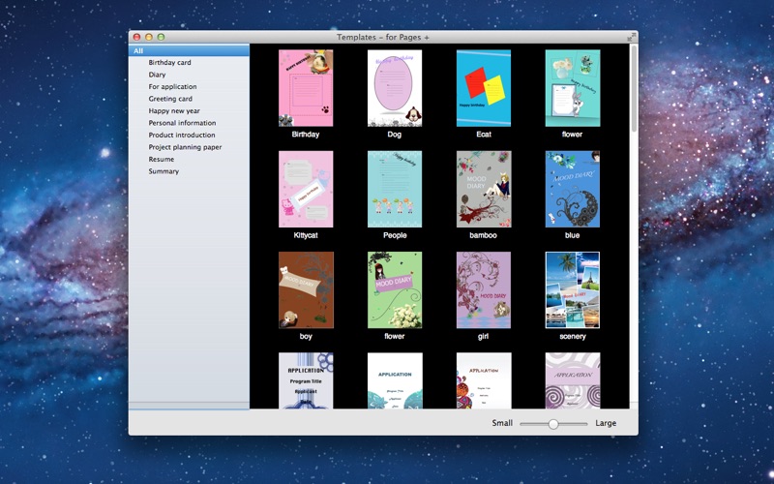The height and width of the screenshot is (484, 774).
Task: Select the pink Birthday template thumbnail
Action: 306,88
